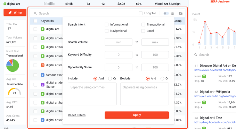Select the Or radio for Exclude
The image size is (236, 129).
(162, 78)
